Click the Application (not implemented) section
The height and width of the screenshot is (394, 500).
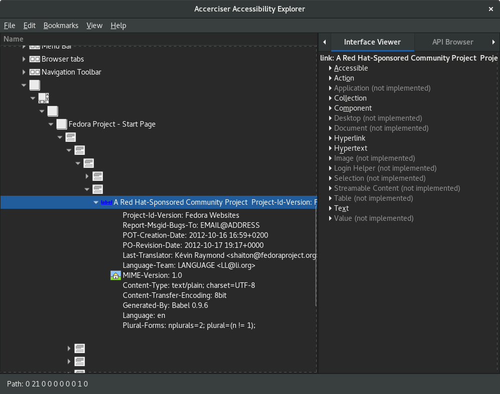tap(382, 88)
